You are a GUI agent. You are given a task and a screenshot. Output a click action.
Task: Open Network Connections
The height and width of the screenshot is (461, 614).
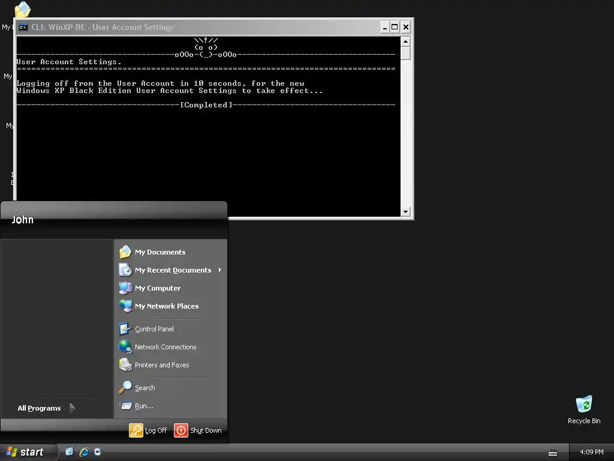tap(171, 347)
